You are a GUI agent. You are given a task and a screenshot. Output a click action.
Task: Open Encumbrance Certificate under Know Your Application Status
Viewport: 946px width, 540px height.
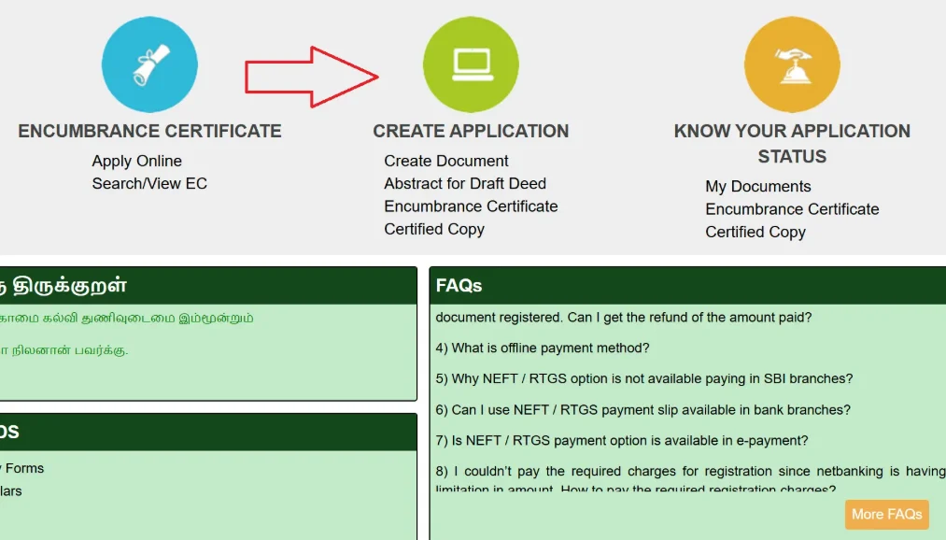pos(792,209)
